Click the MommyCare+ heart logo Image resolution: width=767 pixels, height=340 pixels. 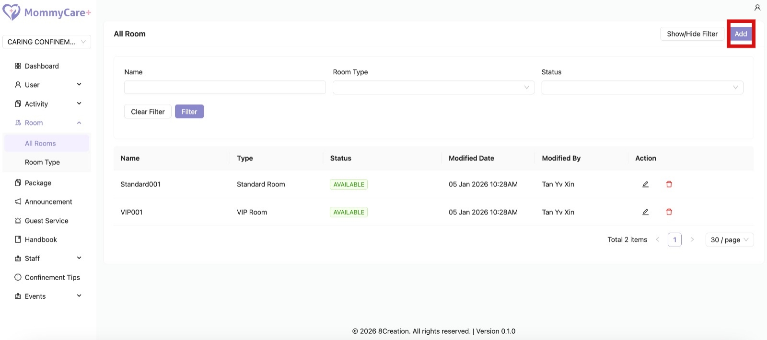click(12, 12)
